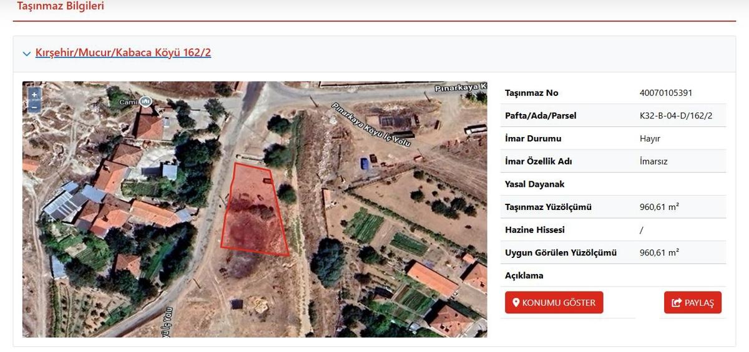Collapse the Kırşehir/Mucur/Kabaca Köyü panel chevron
The height and width of the screenshot is (352, 749).
(27, 54)
